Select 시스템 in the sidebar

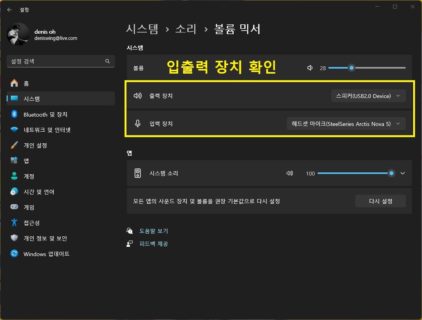[x=61, y=98]
